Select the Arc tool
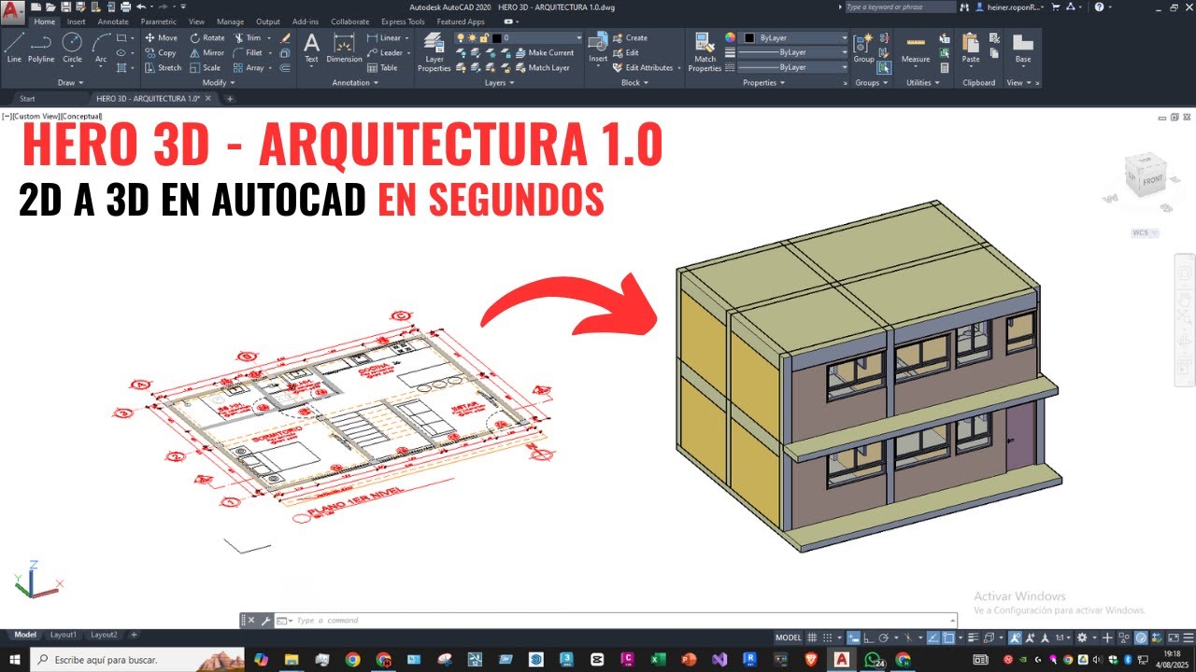The width and height of the screenshot is (1196, 672). coord(101,47)
